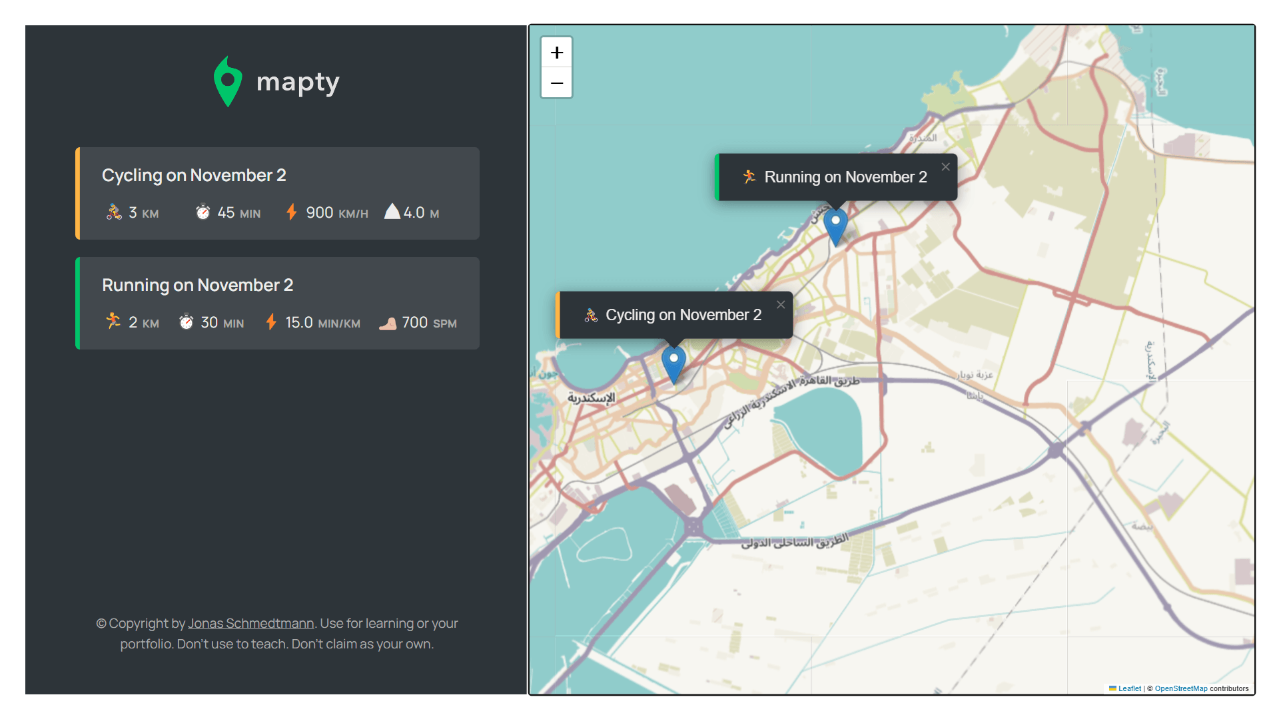
Task: Open the OpenStreetMap attribution link
Action: pyautogui.click(x=1180, y=689)
